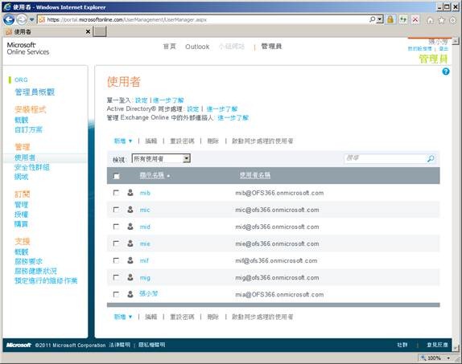462x364 pixels.
Task: Click bottom 啟動同步處理的使用者 action
Action: coord(262,317)
